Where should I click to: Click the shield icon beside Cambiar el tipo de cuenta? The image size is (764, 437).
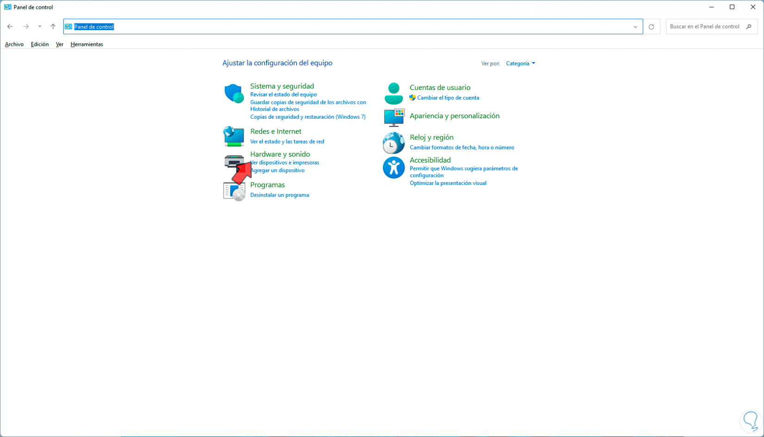pyautogui.click(x=413, y=98)
